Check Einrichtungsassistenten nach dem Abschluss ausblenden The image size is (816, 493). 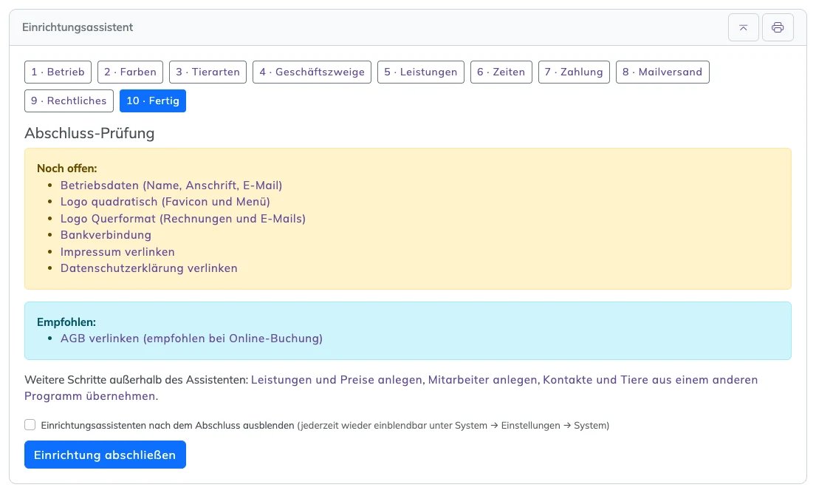coord(30,425)
